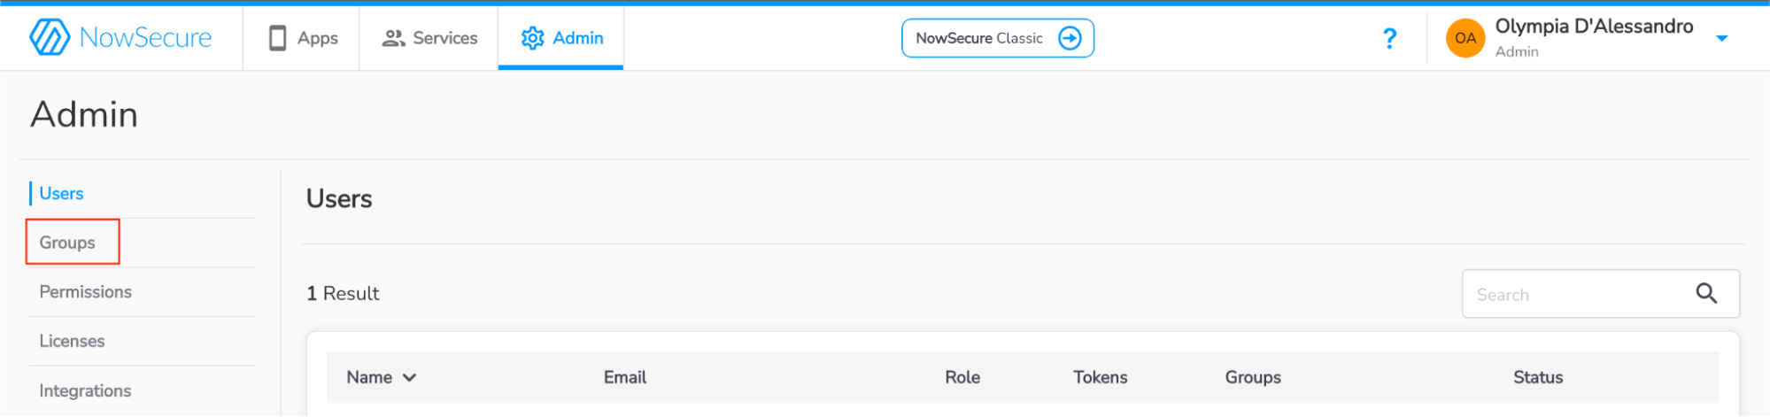The image size is (1770, 417).
Task: Click the NowSecure logo icon
Action: point(50,37)
